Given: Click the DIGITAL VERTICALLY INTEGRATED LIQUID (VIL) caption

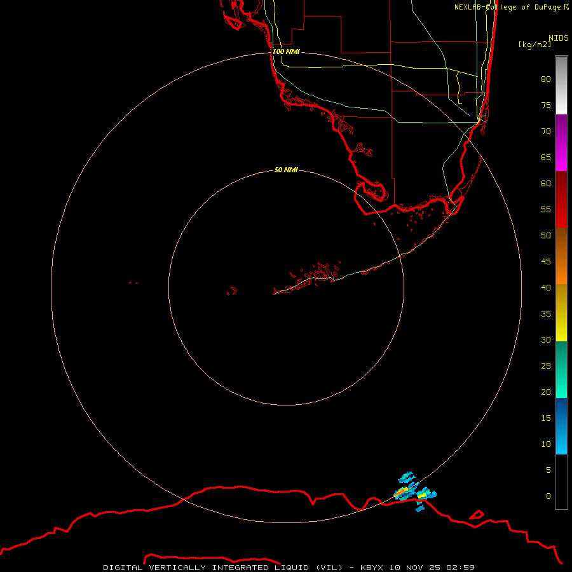Looking at the screenshot, I should pos(224,568).
